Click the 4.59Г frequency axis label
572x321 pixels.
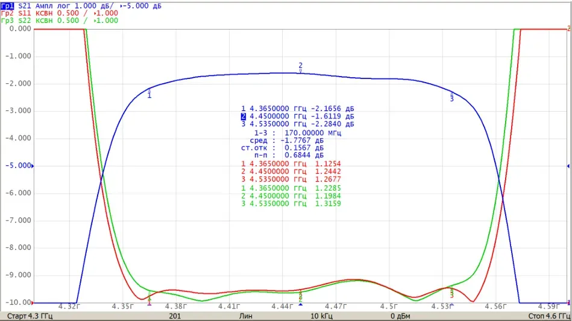click(548, 307)
